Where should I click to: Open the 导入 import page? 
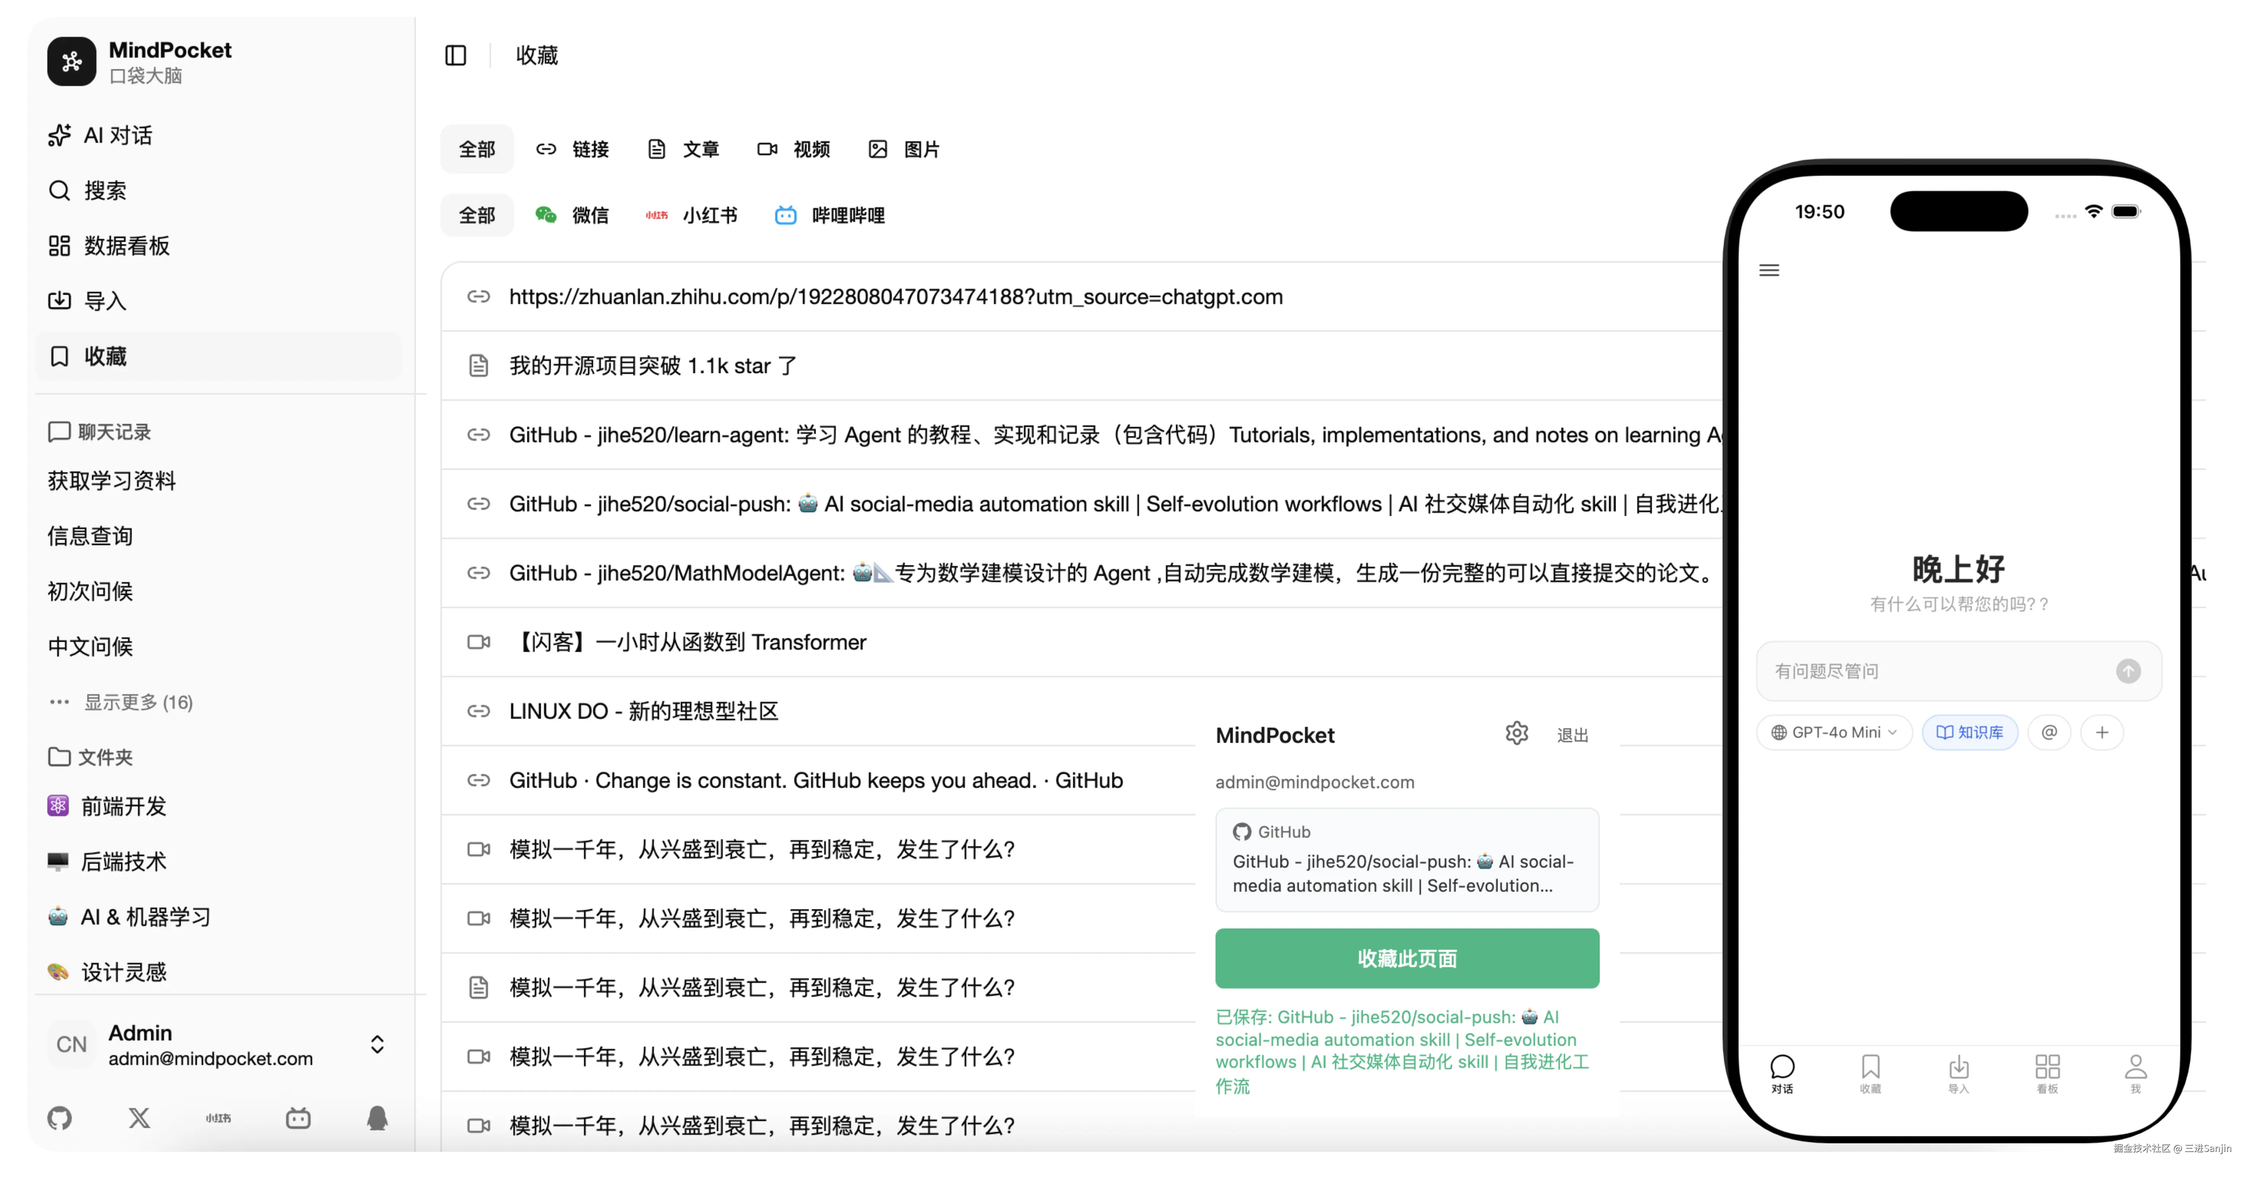(105, 301)
